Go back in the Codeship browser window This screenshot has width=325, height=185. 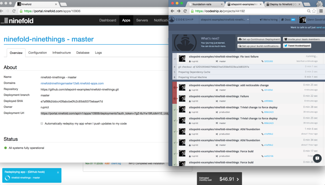172,11
